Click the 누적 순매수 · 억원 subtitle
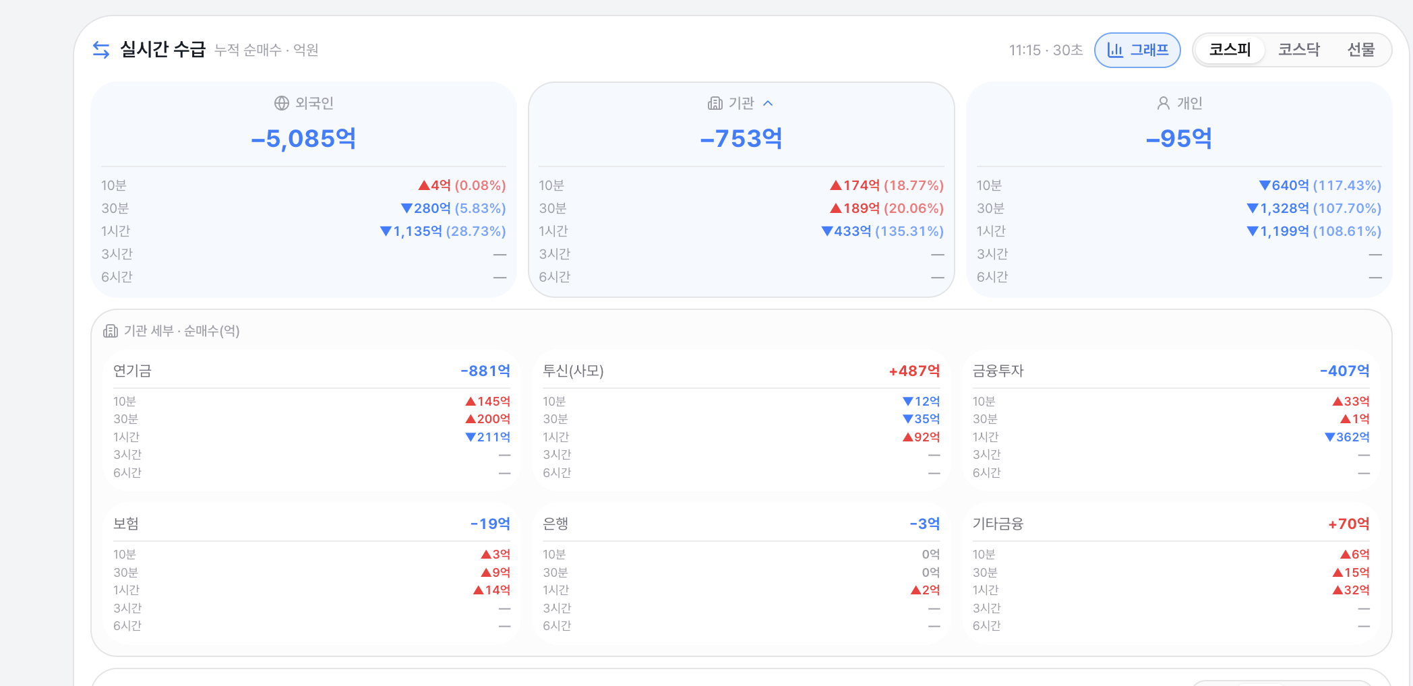The image size is (1413, 686). 266,50
